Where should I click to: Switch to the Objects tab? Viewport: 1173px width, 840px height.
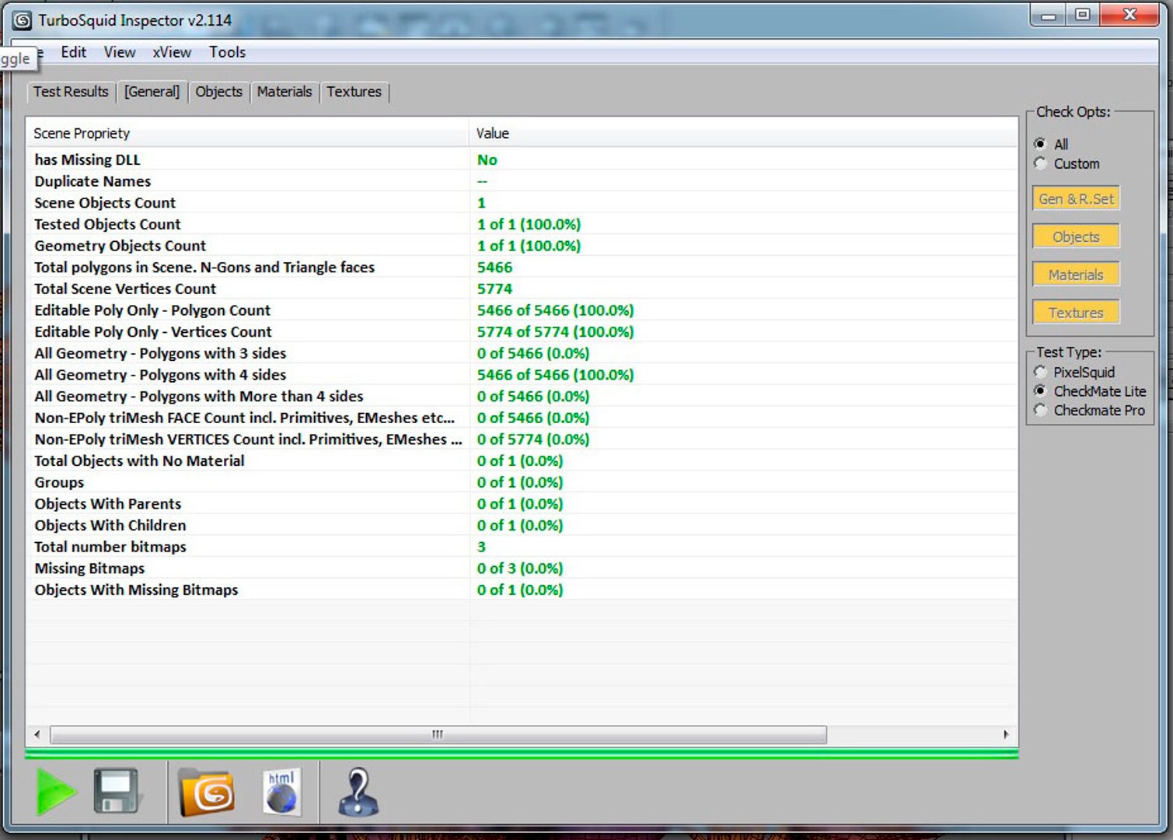pyautogui.click(x=218, y=92)
